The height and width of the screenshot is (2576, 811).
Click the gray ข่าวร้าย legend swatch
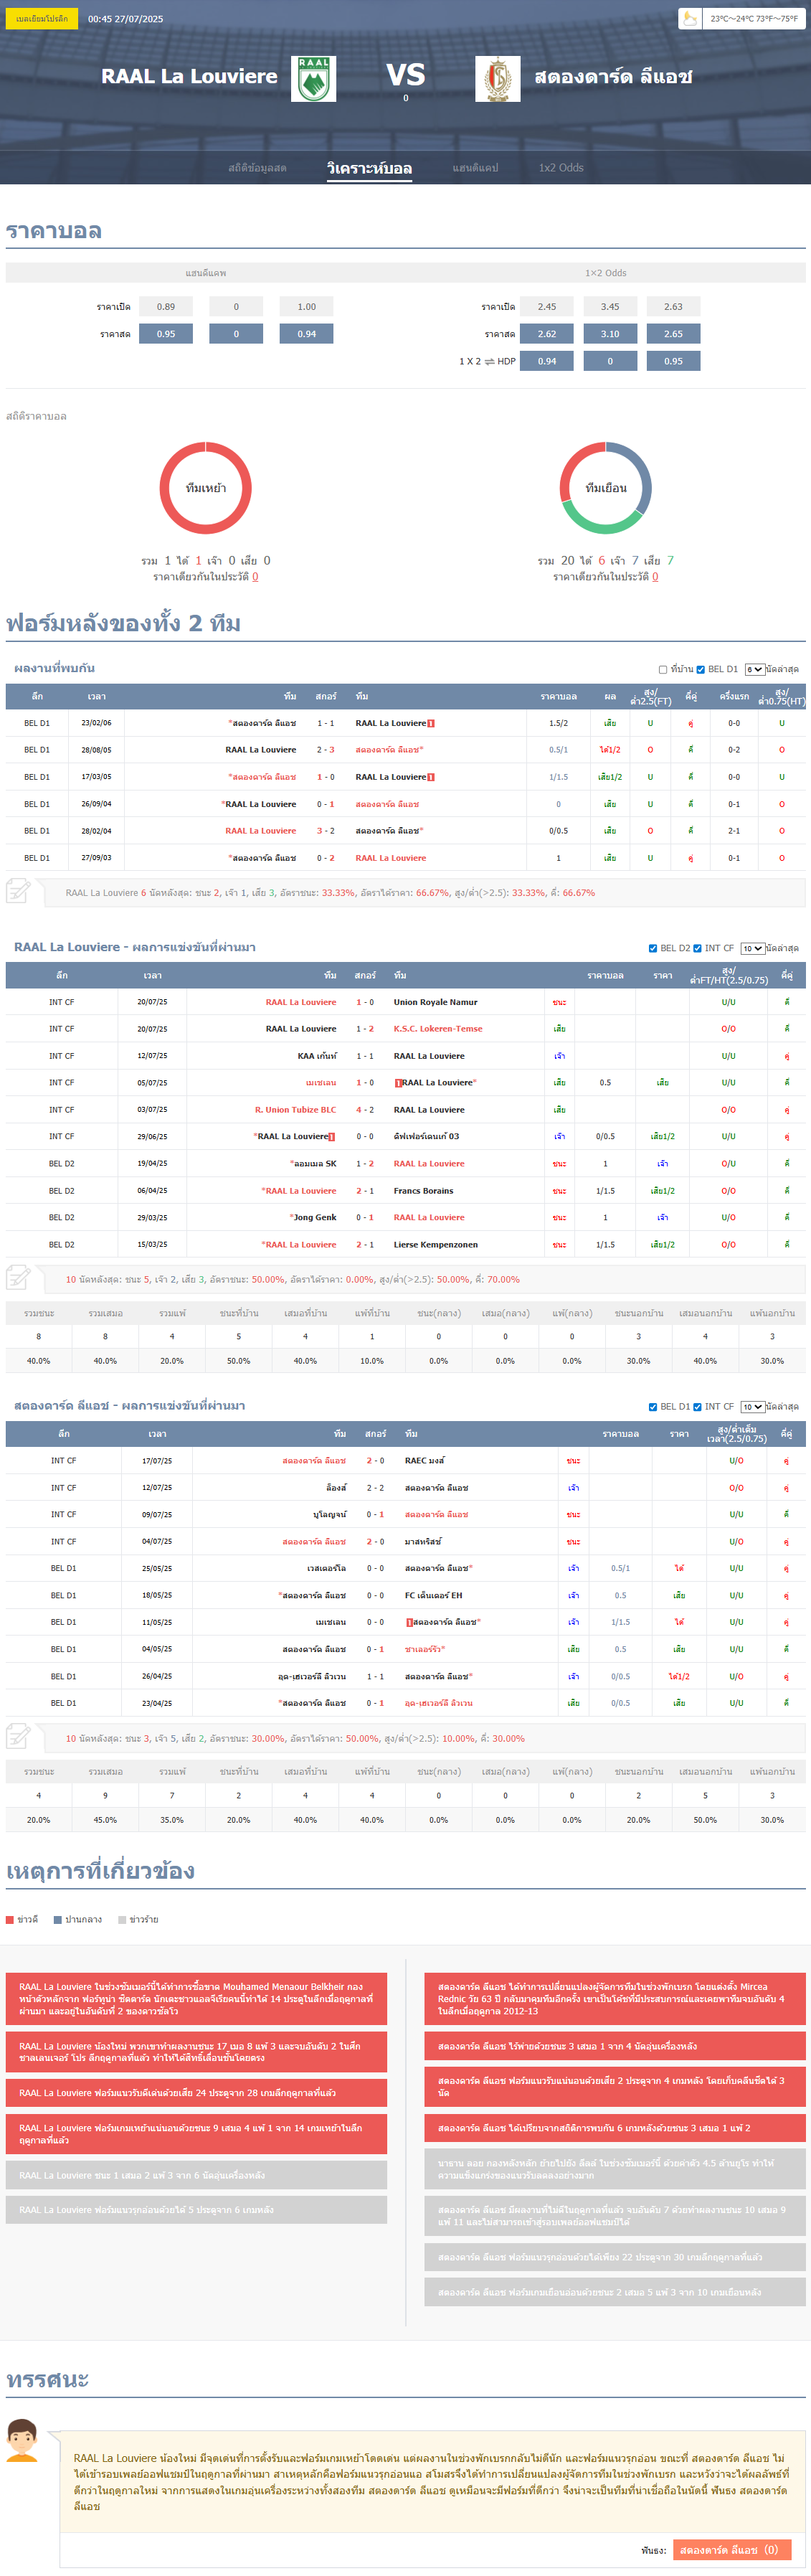pyautogui.click(x=122, y=1919)
